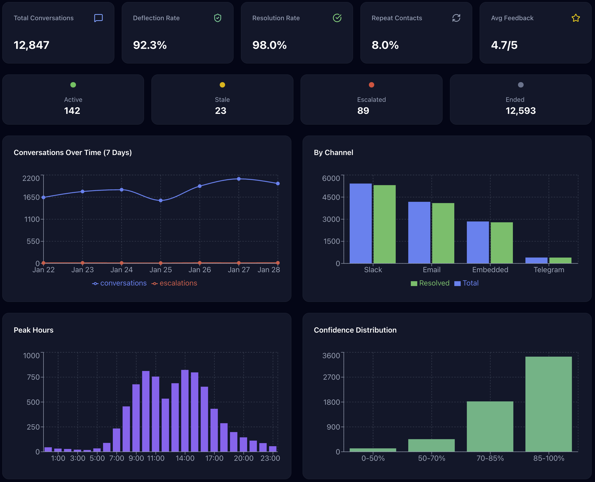Click the shield icon next to Deflection Rate
Viewport: 595px width, 482px height.
(x=218, y=18)
